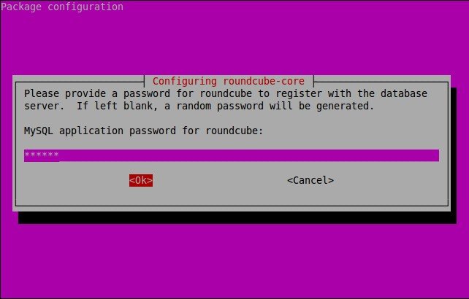469x299 pixels.
Task: Click the word 'server.' starting the second line
Action: [x=45, y=106]
